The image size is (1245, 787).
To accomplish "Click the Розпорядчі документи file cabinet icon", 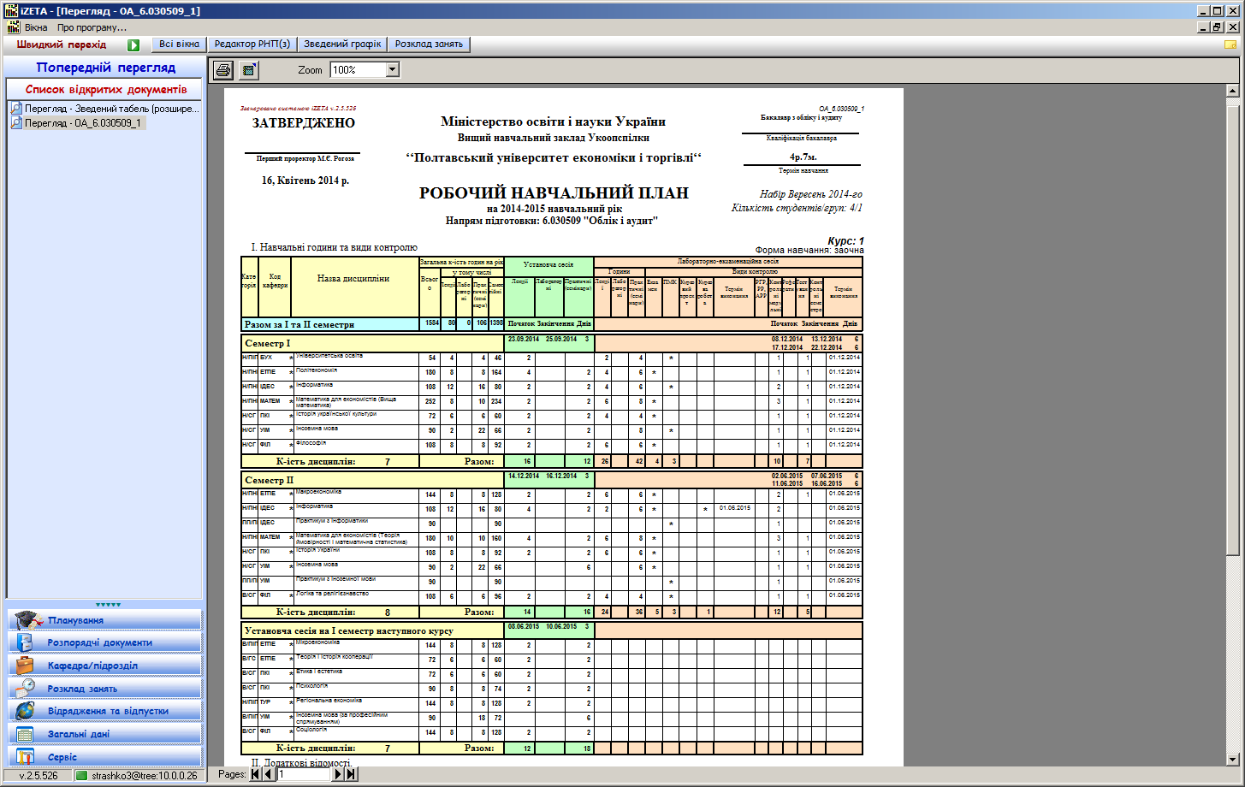I will click(x=26, y=642).
